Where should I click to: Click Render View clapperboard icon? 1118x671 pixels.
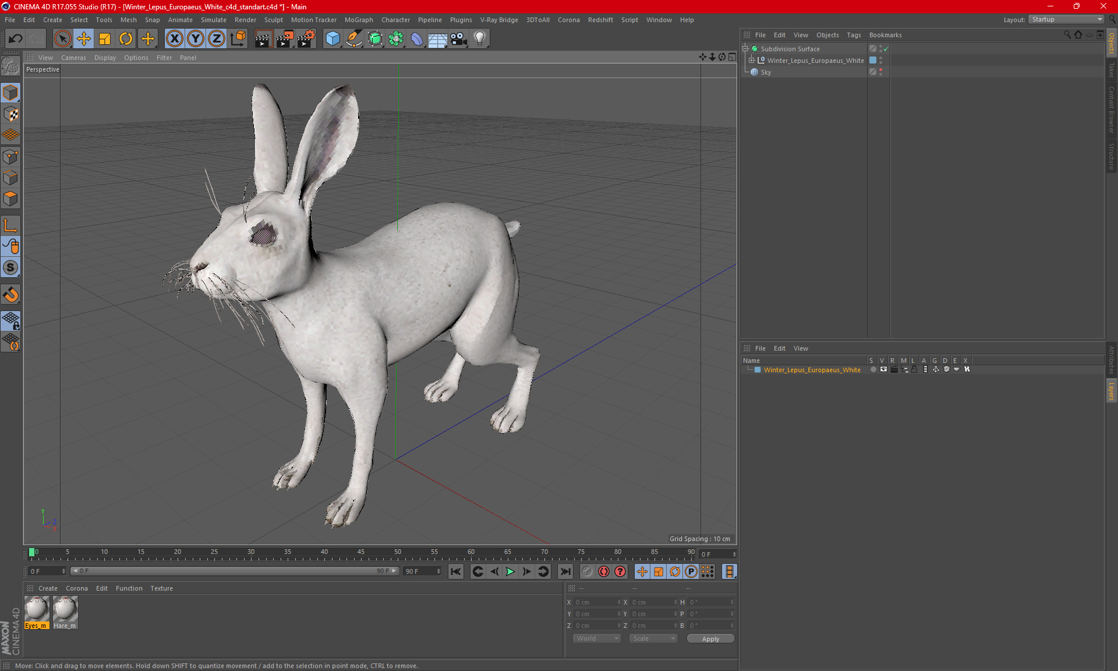tap(263, 39)
